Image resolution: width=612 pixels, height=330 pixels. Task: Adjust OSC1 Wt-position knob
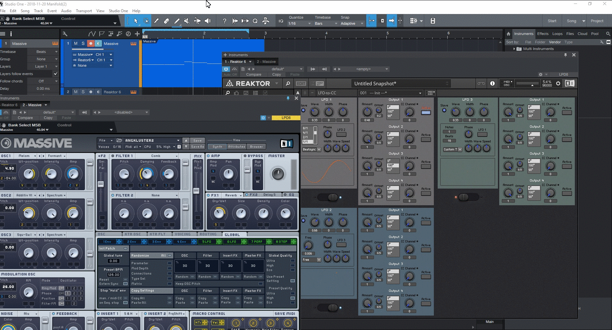coord(29,174)
